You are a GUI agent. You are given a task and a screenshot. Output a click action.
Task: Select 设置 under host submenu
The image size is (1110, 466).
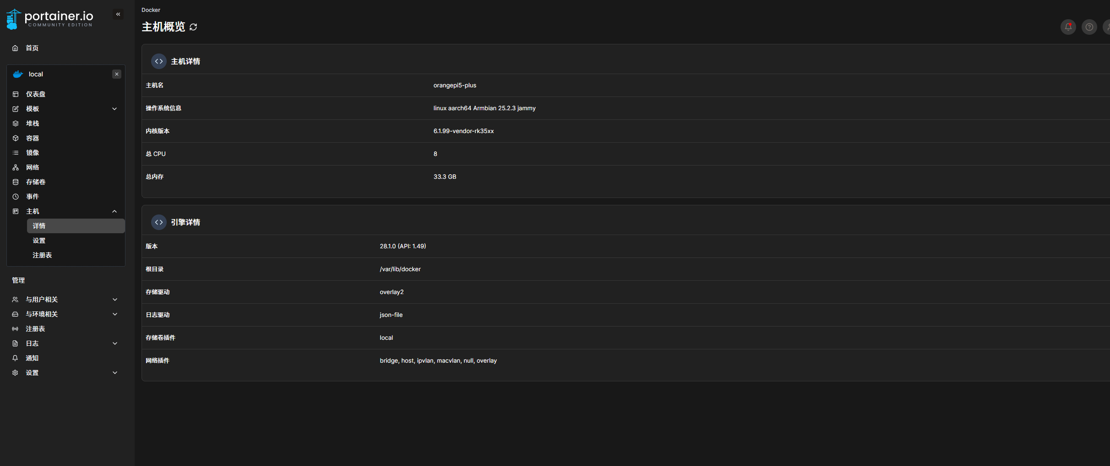pyautogui.click(x=39, y=241)
